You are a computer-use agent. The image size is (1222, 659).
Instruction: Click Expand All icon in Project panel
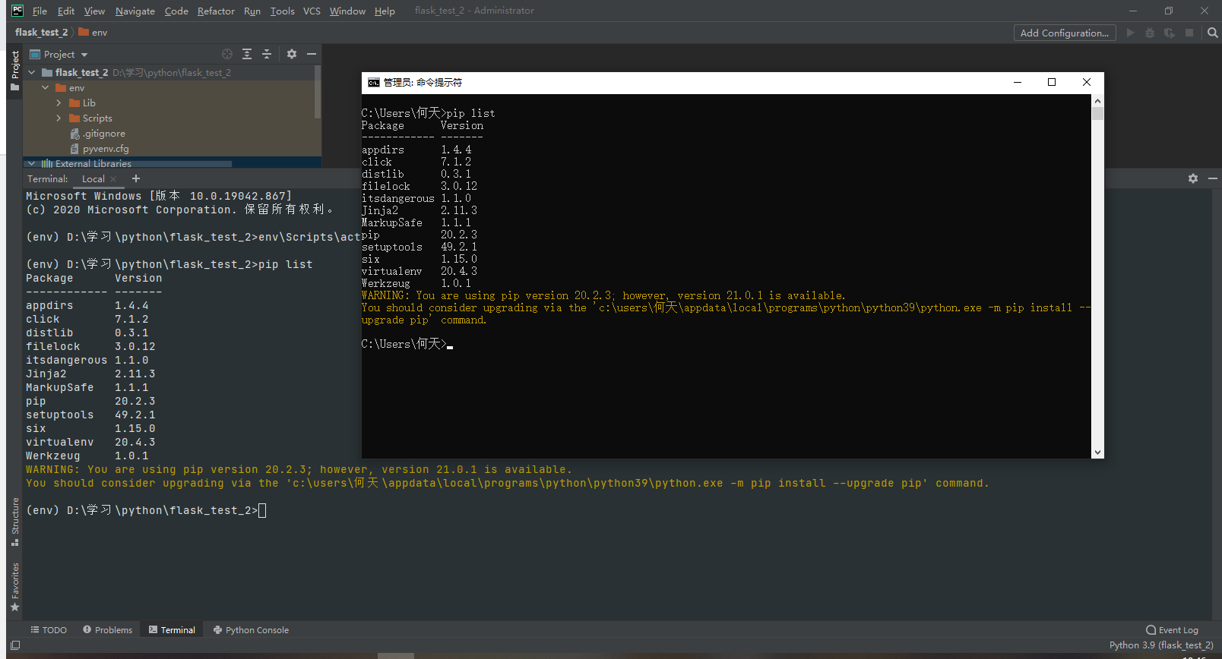click(247, 54)
